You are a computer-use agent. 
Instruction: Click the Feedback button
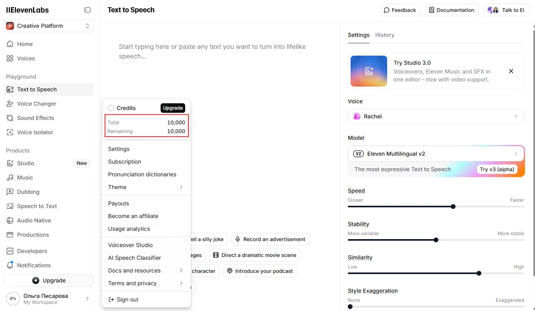401,10
